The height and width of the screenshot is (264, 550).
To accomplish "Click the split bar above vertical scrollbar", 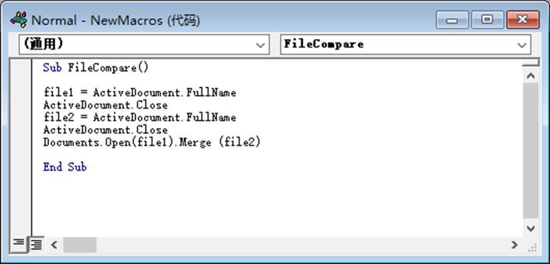I will point(530,63).
